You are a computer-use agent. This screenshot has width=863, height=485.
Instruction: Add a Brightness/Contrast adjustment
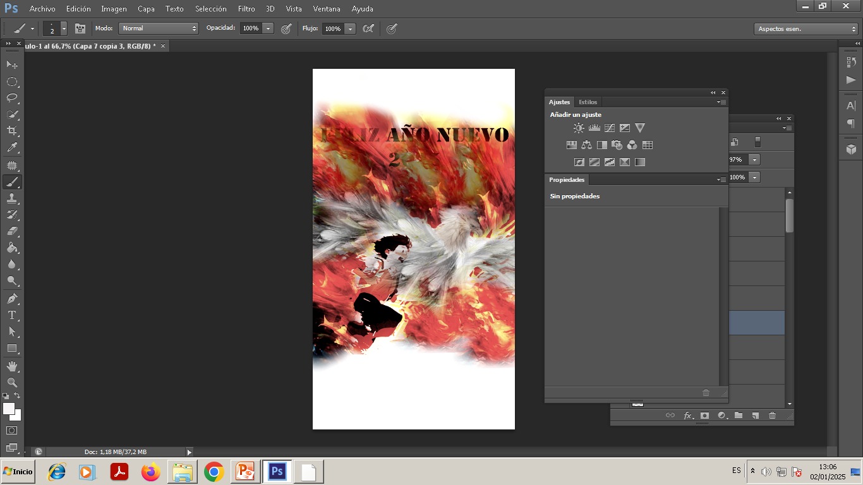click(579, 128)
